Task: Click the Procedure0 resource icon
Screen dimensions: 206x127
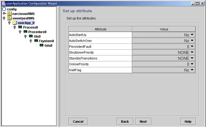Action: (x=25, y=31)
